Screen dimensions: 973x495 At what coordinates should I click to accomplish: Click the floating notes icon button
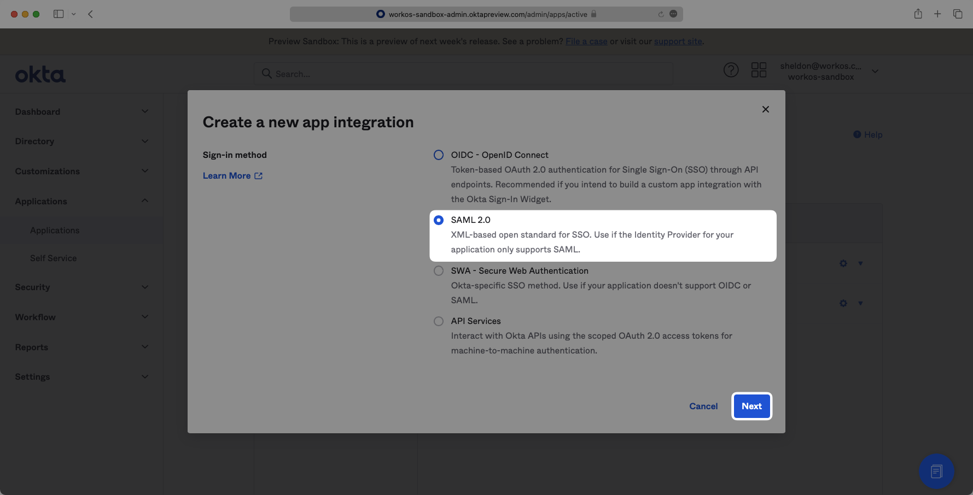tap(936, 471)
